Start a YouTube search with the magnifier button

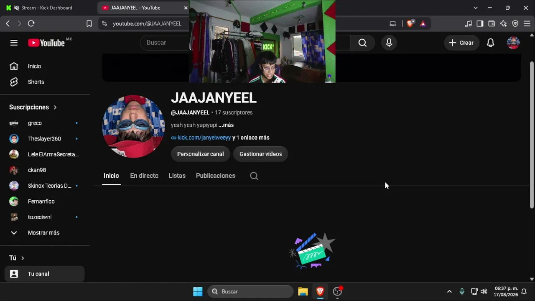(362, 43)
